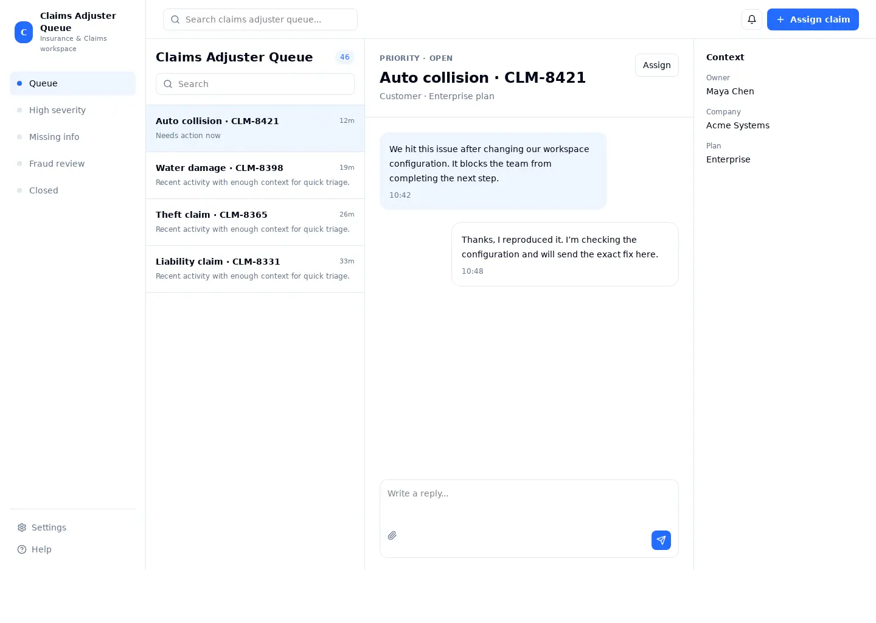
Task: Open the Water damage CLM-8398 claim
Action: click(255, 175)
